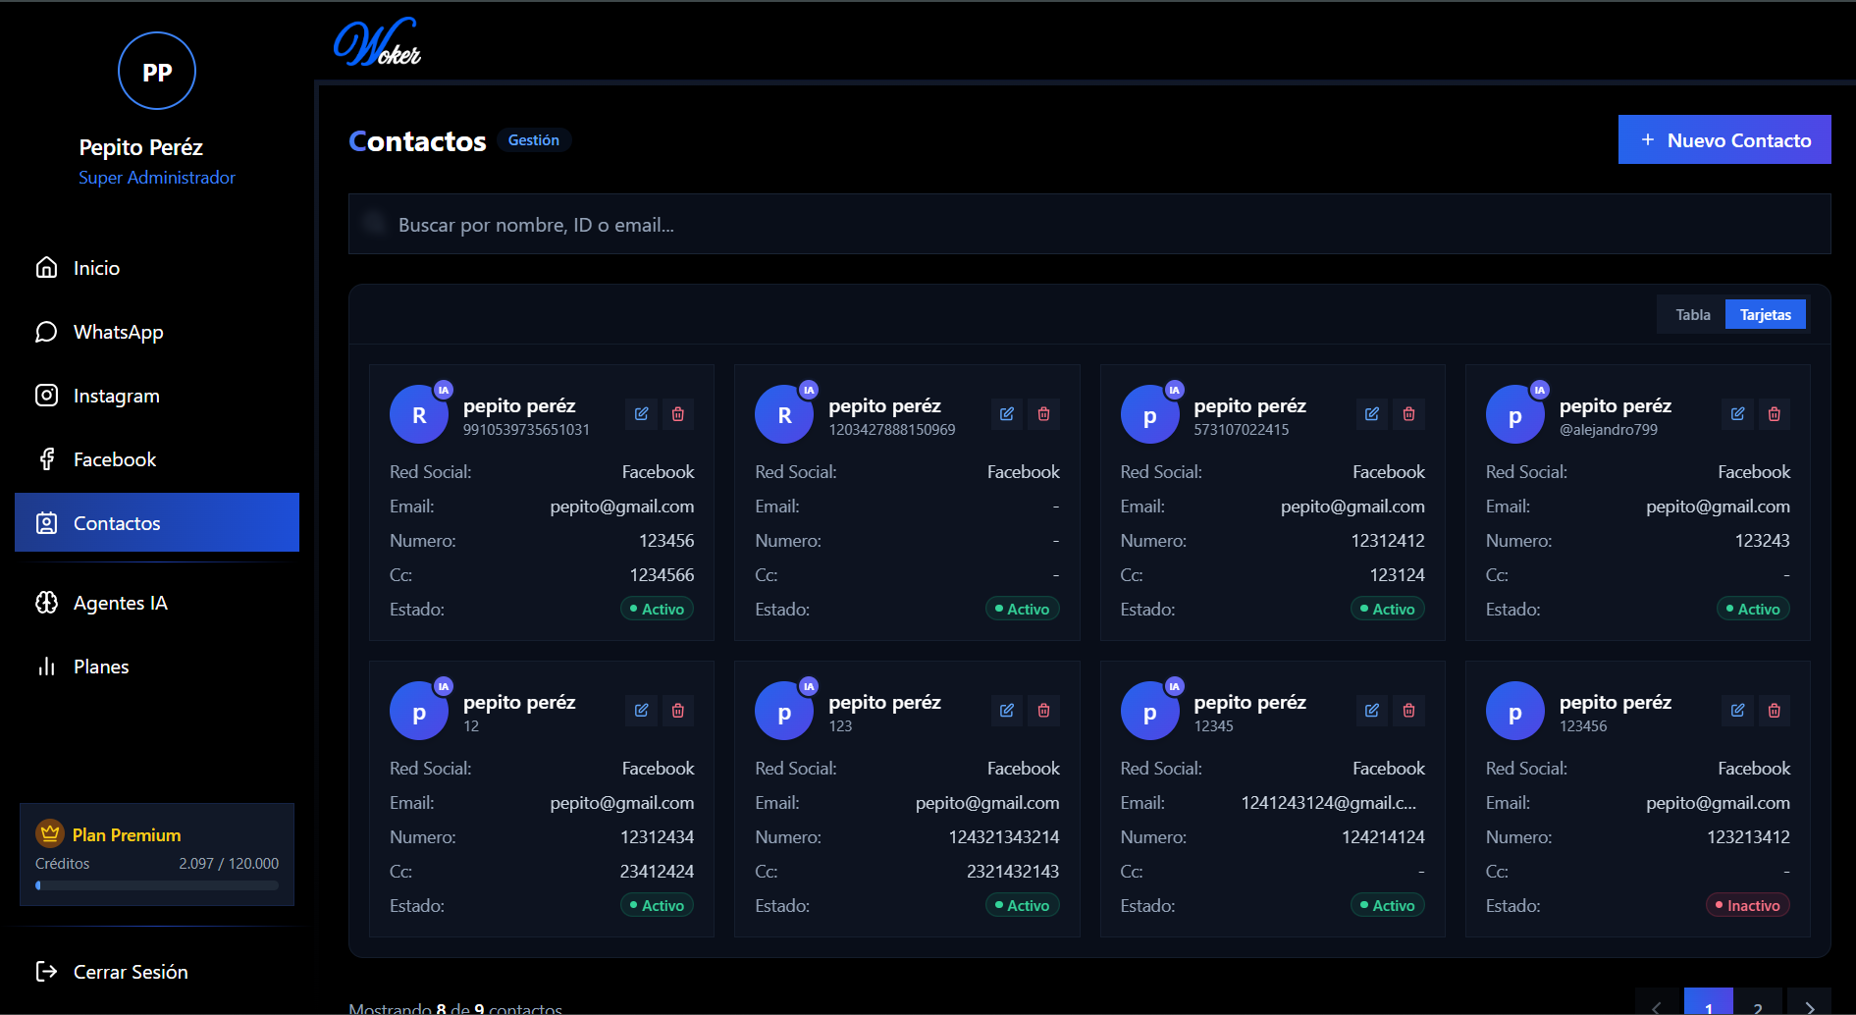This screenshot has width=1856, height=1015.
Task: Click the PP profile avatar
Action: 157,72
